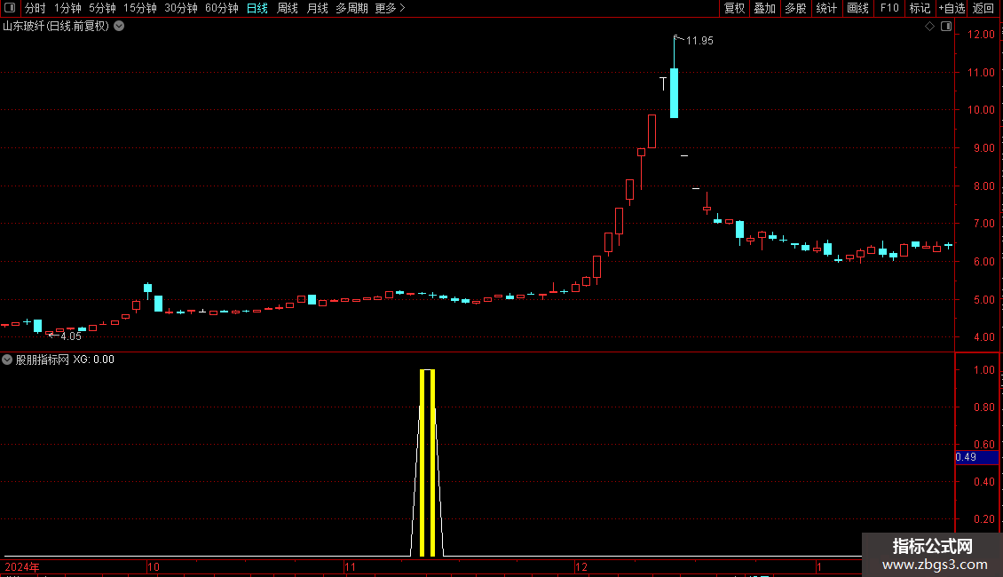The width and height of the screenshot is (1003, 577).
Task: Click the 4.00 price axis label
Action: [983, 337]
